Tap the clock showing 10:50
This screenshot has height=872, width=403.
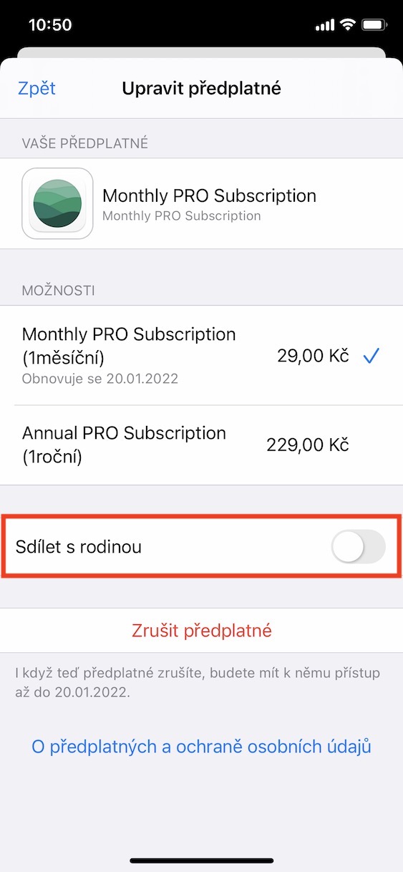coord(50,25)
